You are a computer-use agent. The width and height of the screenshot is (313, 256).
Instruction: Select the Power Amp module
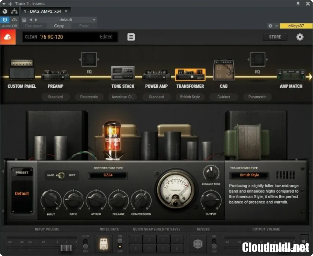[156, 75]
